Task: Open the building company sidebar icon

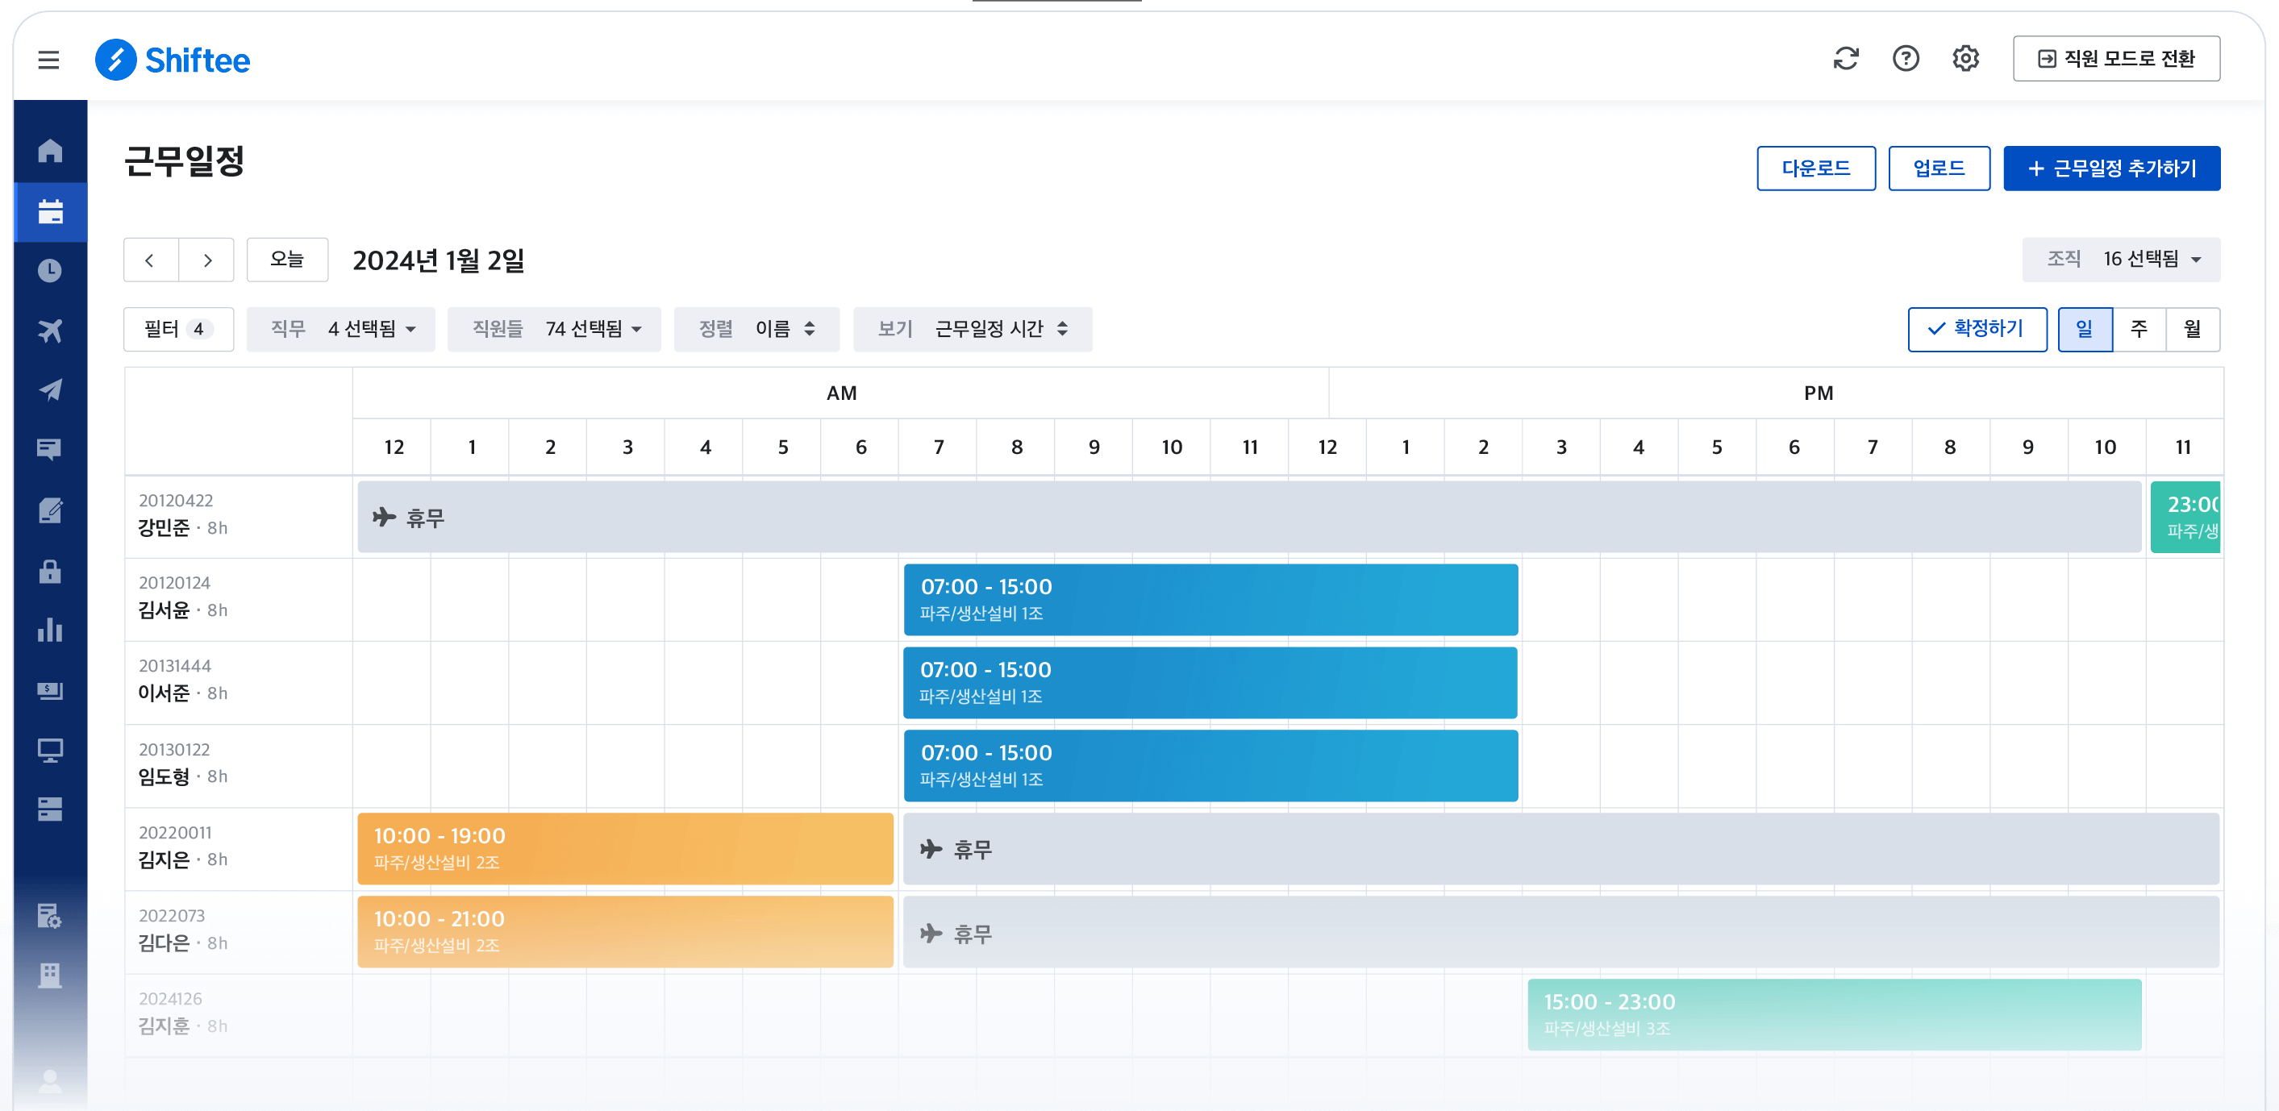Action: (51, 975)
